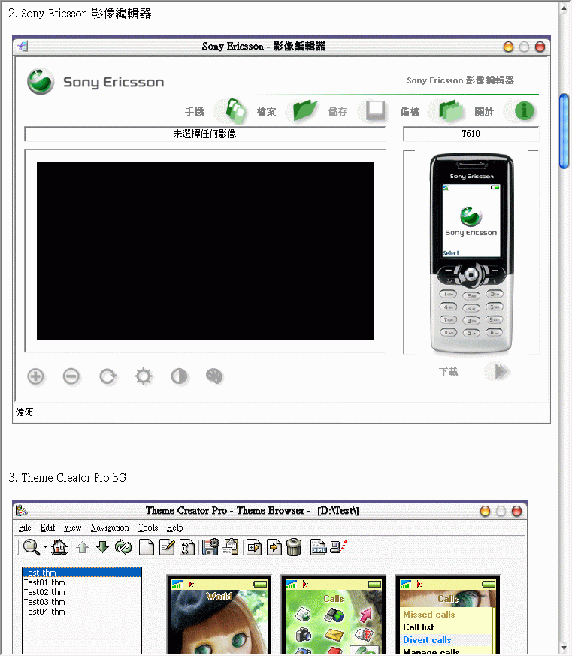Select Test.thm in the file list
This screenshot has height=656, width=572.
(82, 573)
